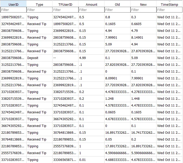This screenshot has height=163, width=183.
Task: Select Old value cell 0.1 in Deposit row
Action: (117, 58)
